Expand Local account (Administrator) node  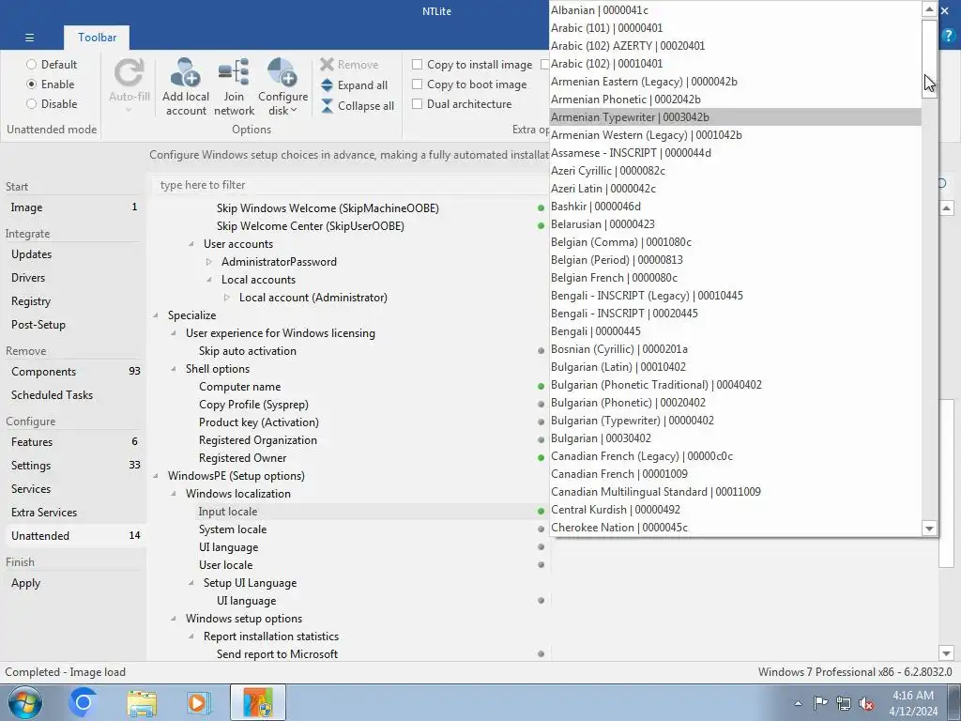coord(227,298)
